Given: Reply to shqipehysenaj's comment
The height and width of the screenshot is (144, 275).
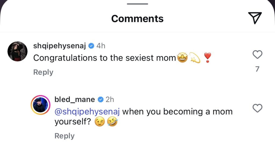Looking at the screenshot, I should click(x=43, y=72).
